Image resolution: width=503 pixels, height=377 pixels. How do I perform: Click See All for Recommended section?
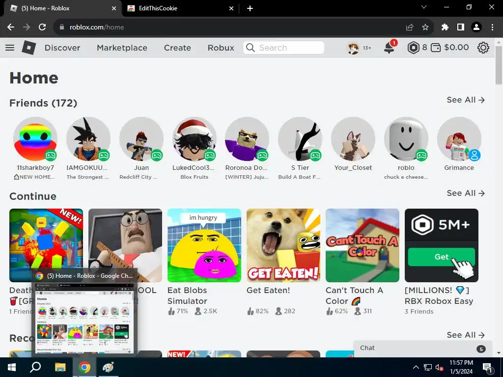click(x=466, y=335)
